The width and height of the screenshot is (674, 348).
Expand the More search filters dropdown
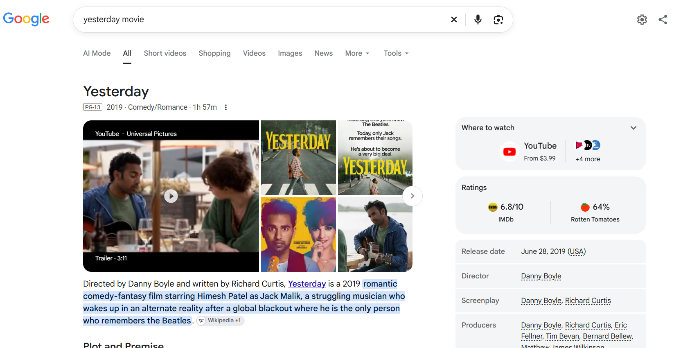pyautogui.click(x=357, y=53)
